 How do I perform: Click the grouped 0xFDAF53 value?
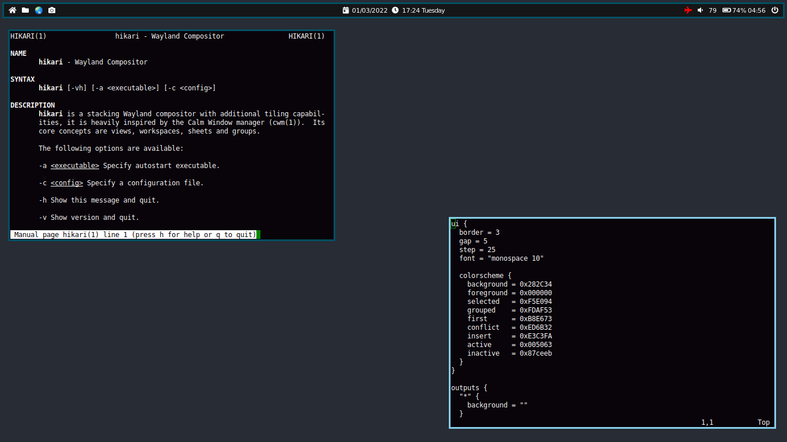click(x=536, y=310)
